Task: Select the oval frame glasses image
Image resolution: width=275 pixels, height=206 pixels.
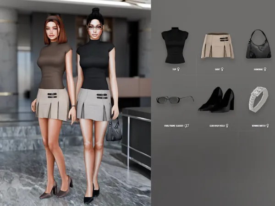Action: (x=175, y=99)
